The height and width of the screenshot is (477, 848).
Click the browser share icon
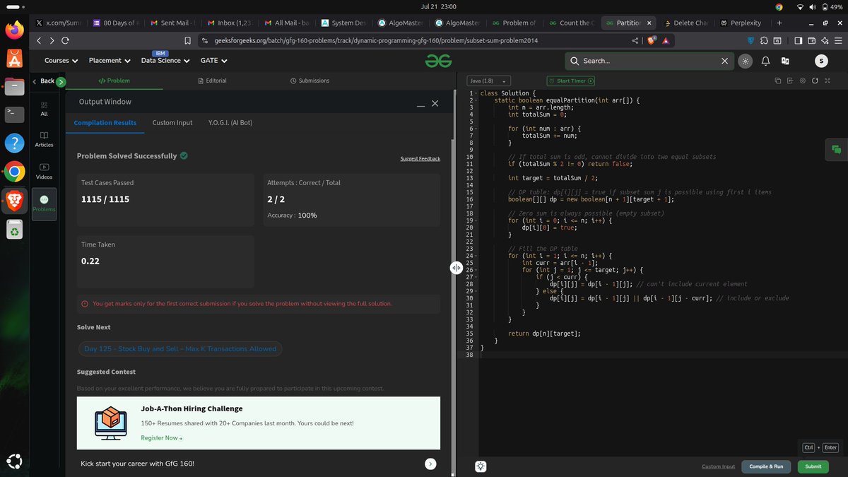(635, 40)
